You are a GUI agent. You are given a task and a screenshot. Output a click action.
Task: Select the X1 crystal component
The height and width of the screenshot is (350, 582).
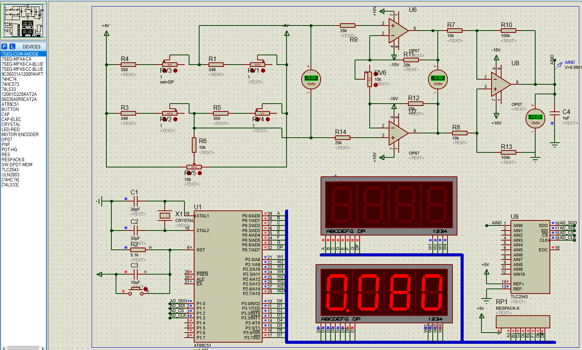tap(165, 215)
